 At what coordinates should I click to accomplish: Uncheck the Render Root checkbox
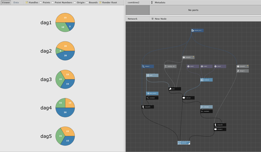pos(100,3)
